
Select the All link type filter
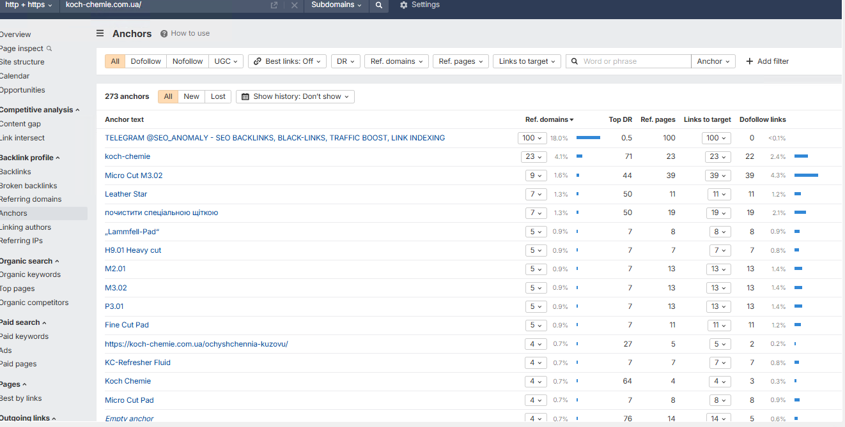pos(115,61)
